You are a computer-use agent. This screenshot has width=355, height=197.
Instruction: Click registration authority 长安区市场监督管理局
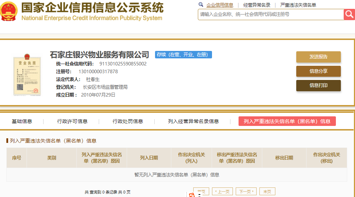pos(105,87)
